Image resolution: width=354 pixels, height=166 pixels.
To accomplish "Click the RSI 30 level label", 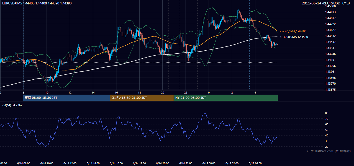I will 327,141.
